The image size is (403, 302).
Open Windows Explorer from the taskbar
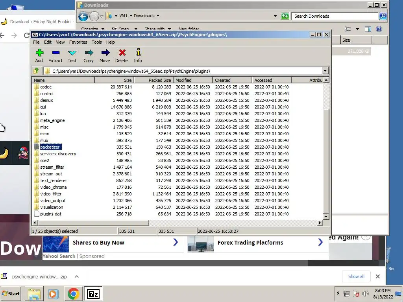pyautogui.click(x=34, y=294)
